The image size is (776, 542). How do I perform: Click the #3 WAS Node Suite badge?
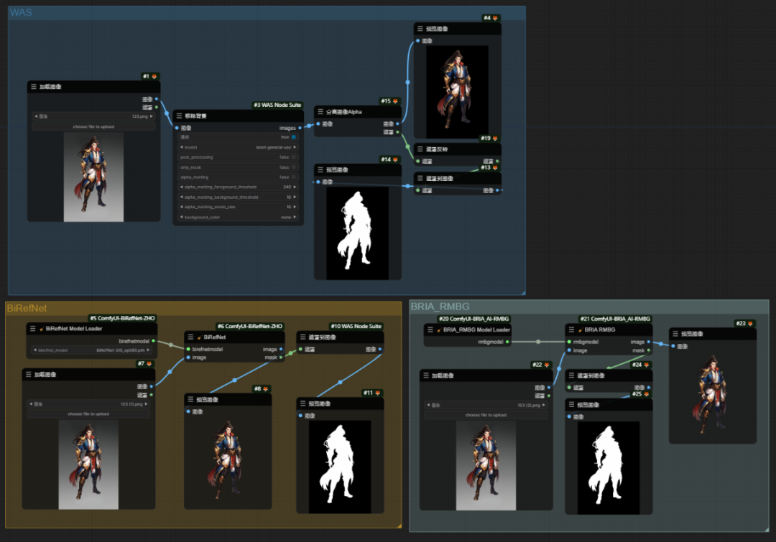pos(277,105)
